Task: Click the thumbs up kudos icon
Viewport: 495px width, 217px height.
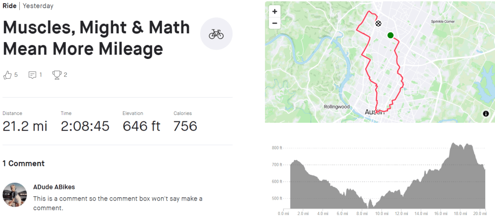Action: [7, 75]
